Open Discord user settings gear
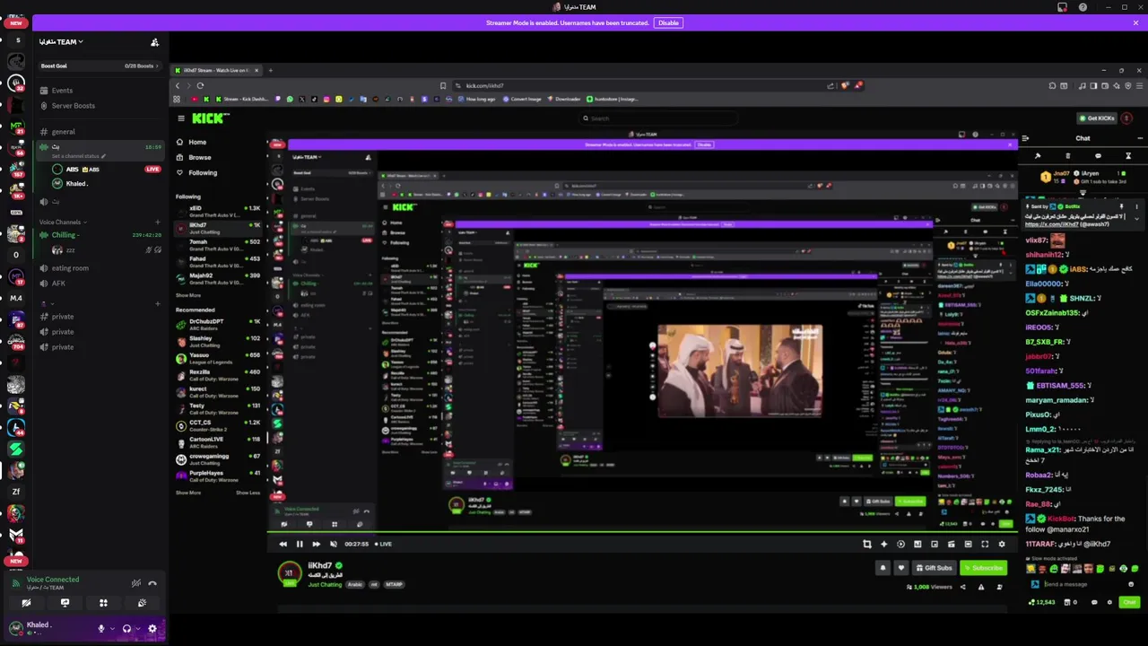This screenshot has height=646, width=1148. 152,629
